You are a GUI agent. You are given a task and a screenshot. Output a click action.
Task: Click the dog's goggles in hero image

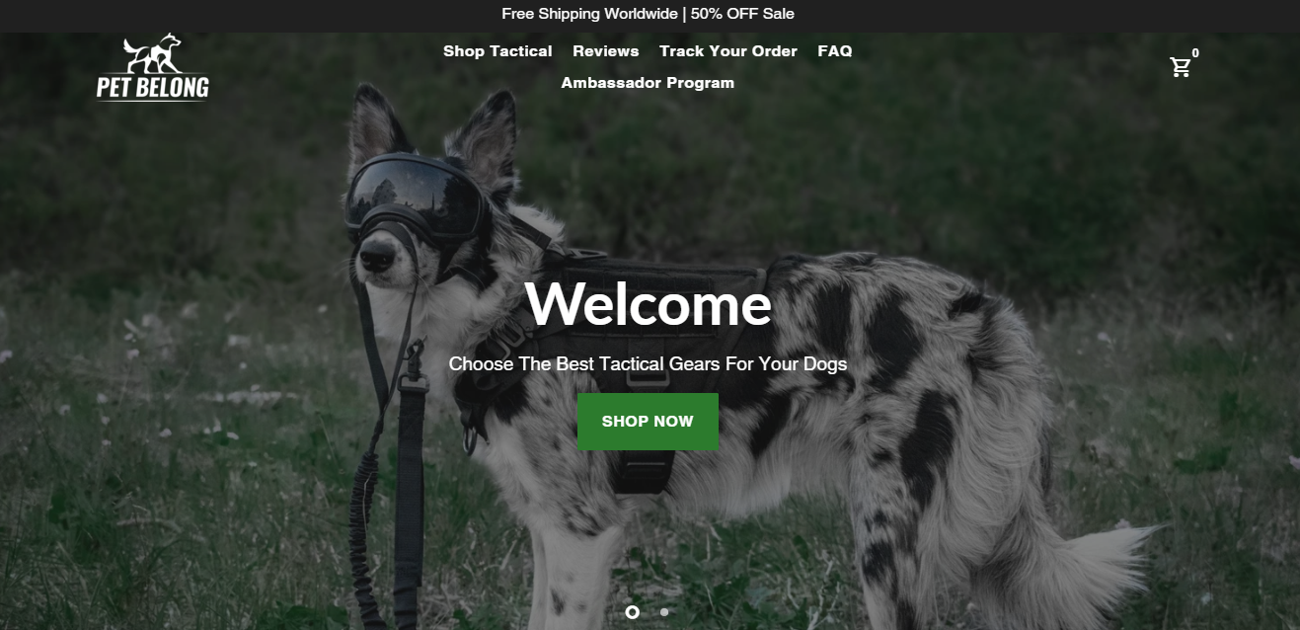[415, 193]
